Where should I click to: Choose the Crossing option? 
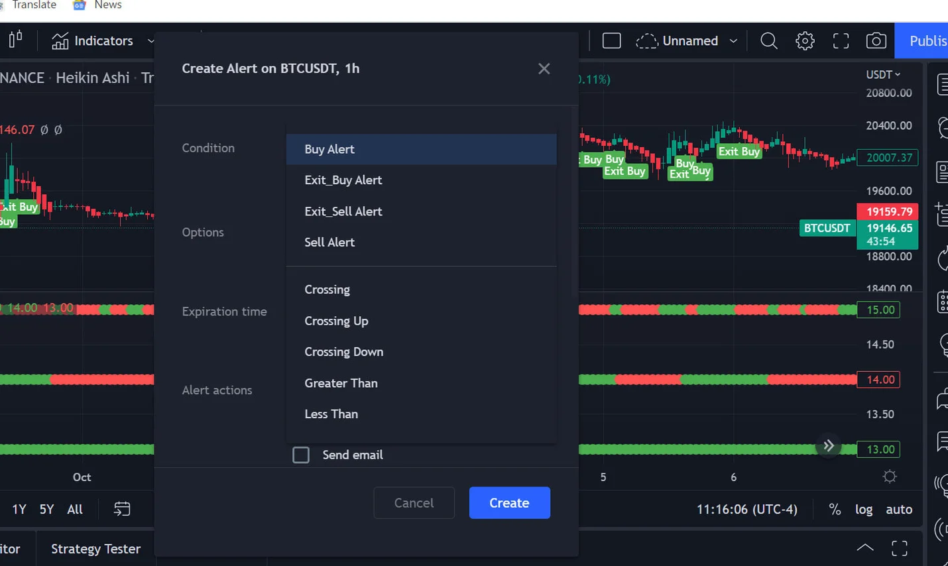(x=421, y=290)
